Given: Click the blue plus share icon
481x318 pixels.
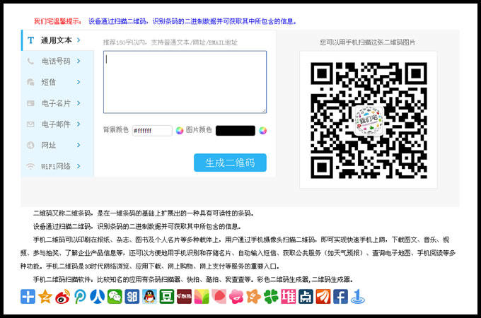Looking at the screenshot, I should point(28,297).
